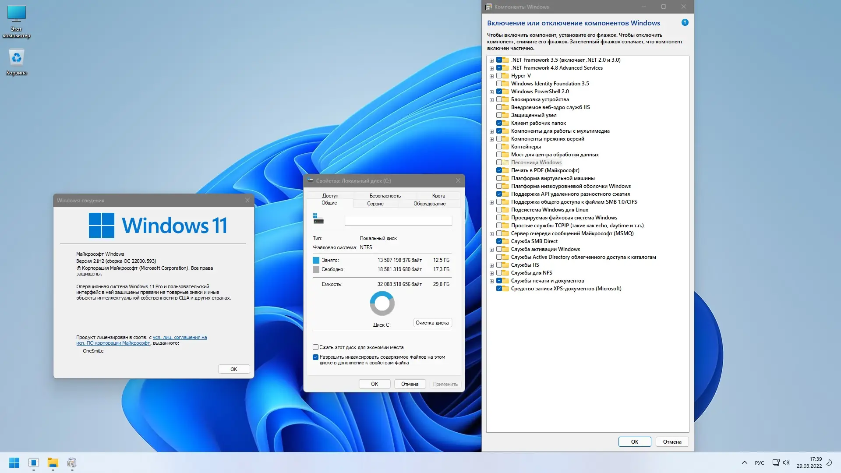Screen dimensions: 841x473
Task: Expand the .NET Framework 3.5 node
Action: 491,60
